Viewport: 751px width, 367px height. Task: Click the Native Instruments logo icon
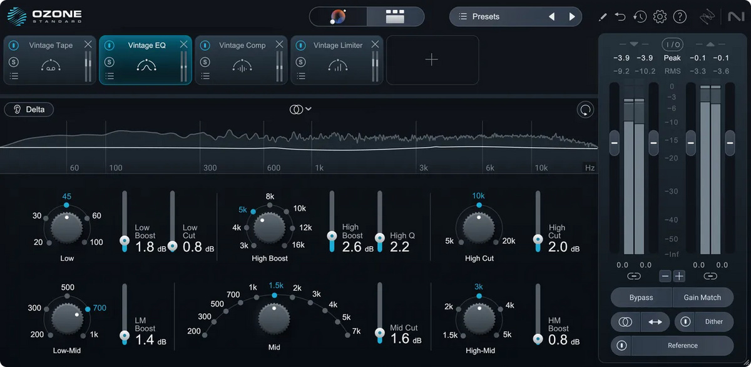tap(736, 17)
